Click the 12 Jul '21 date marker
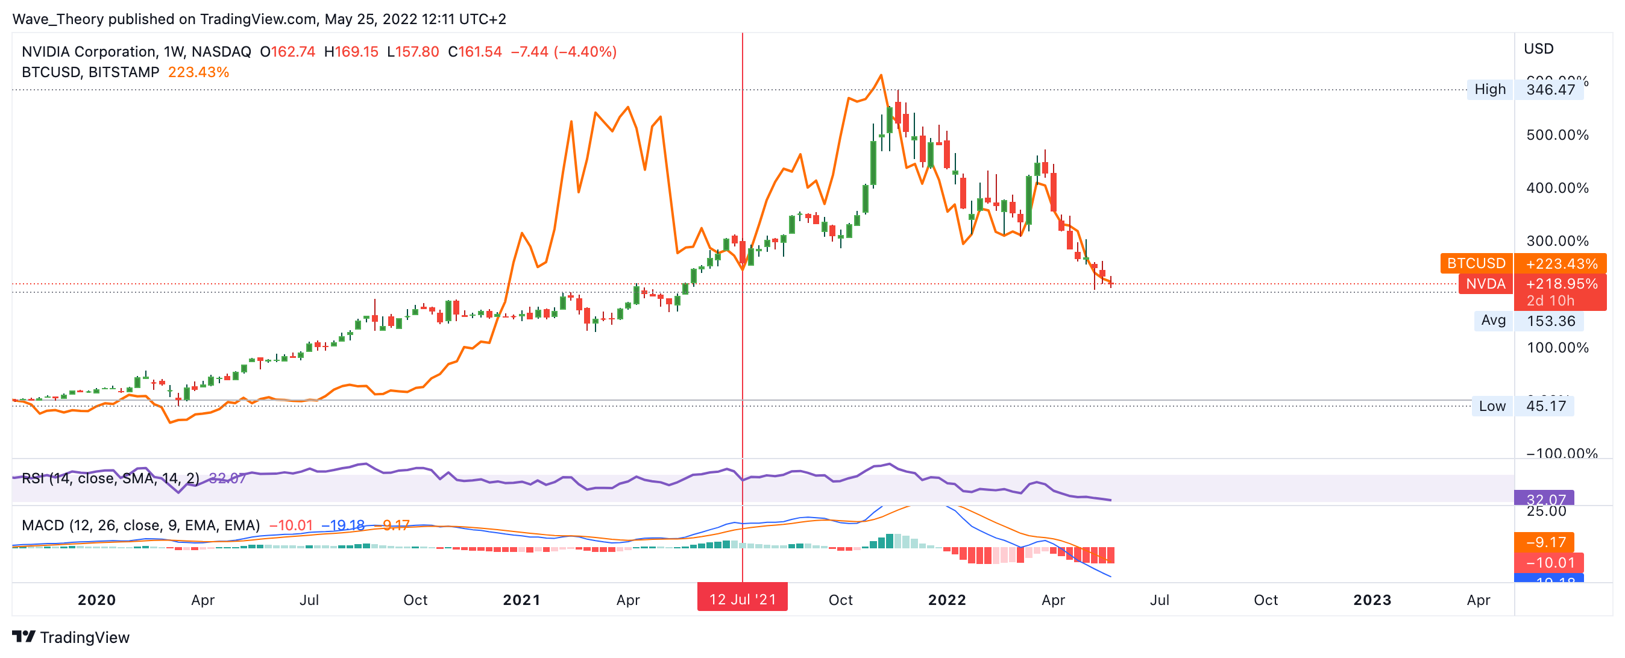The height and width of the screenshot is (658, 1625). point(742,599)
